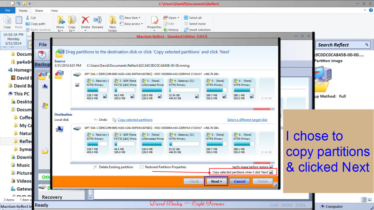Click the Search Reflect input field

[x=343, y=45]
